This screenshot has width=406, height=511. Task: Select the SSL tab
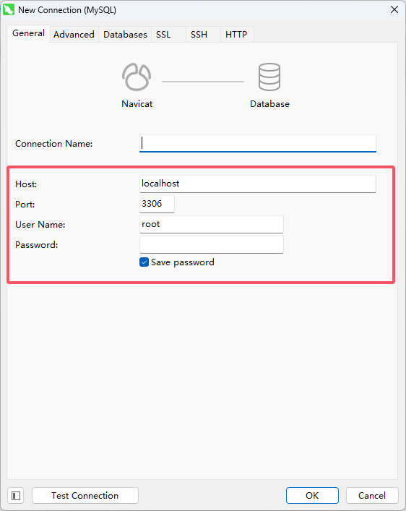(163, 34)
